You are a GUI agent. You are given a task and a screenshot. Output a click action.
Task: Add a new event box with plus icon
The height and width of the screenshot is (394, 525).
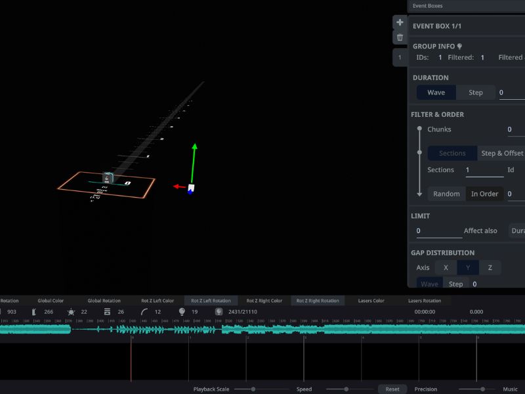pyautogui.click(x=400, y=22)
